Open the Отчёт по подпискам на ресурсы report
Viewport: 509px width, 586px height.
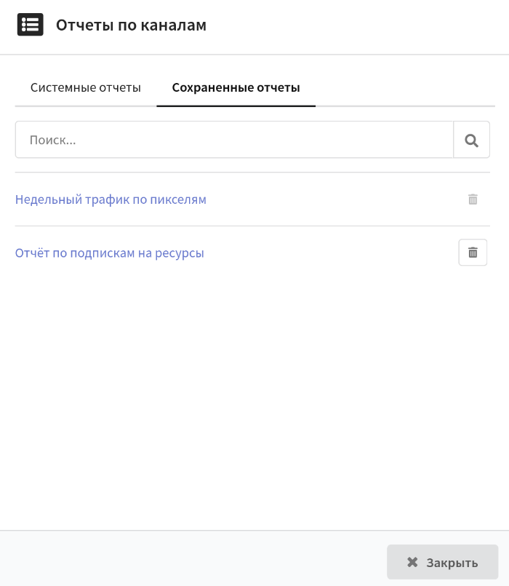pyautogui.click(x=109, y=253)
